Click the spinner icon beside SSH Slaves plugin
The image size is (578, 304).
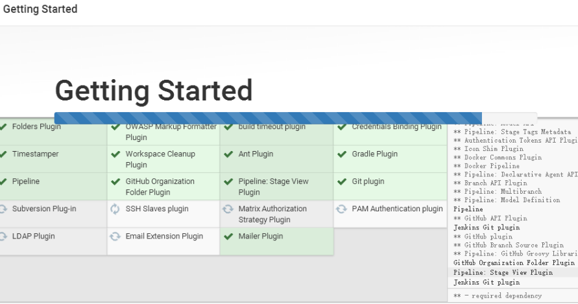pos(115,209)
